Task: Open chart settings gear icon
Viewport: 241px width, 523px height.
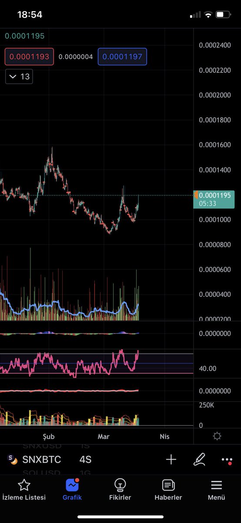Action: pos(217,436)
